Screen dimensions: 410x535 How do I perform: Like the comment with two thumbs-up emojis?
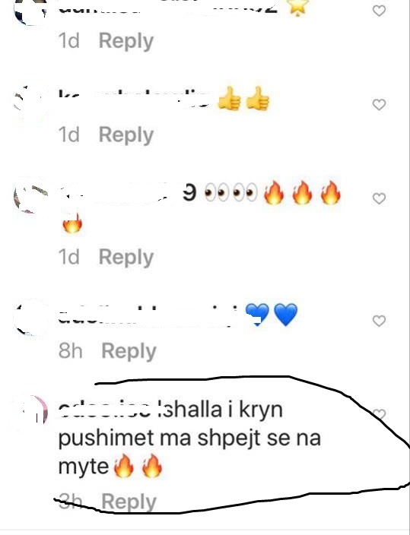point(379,104)
